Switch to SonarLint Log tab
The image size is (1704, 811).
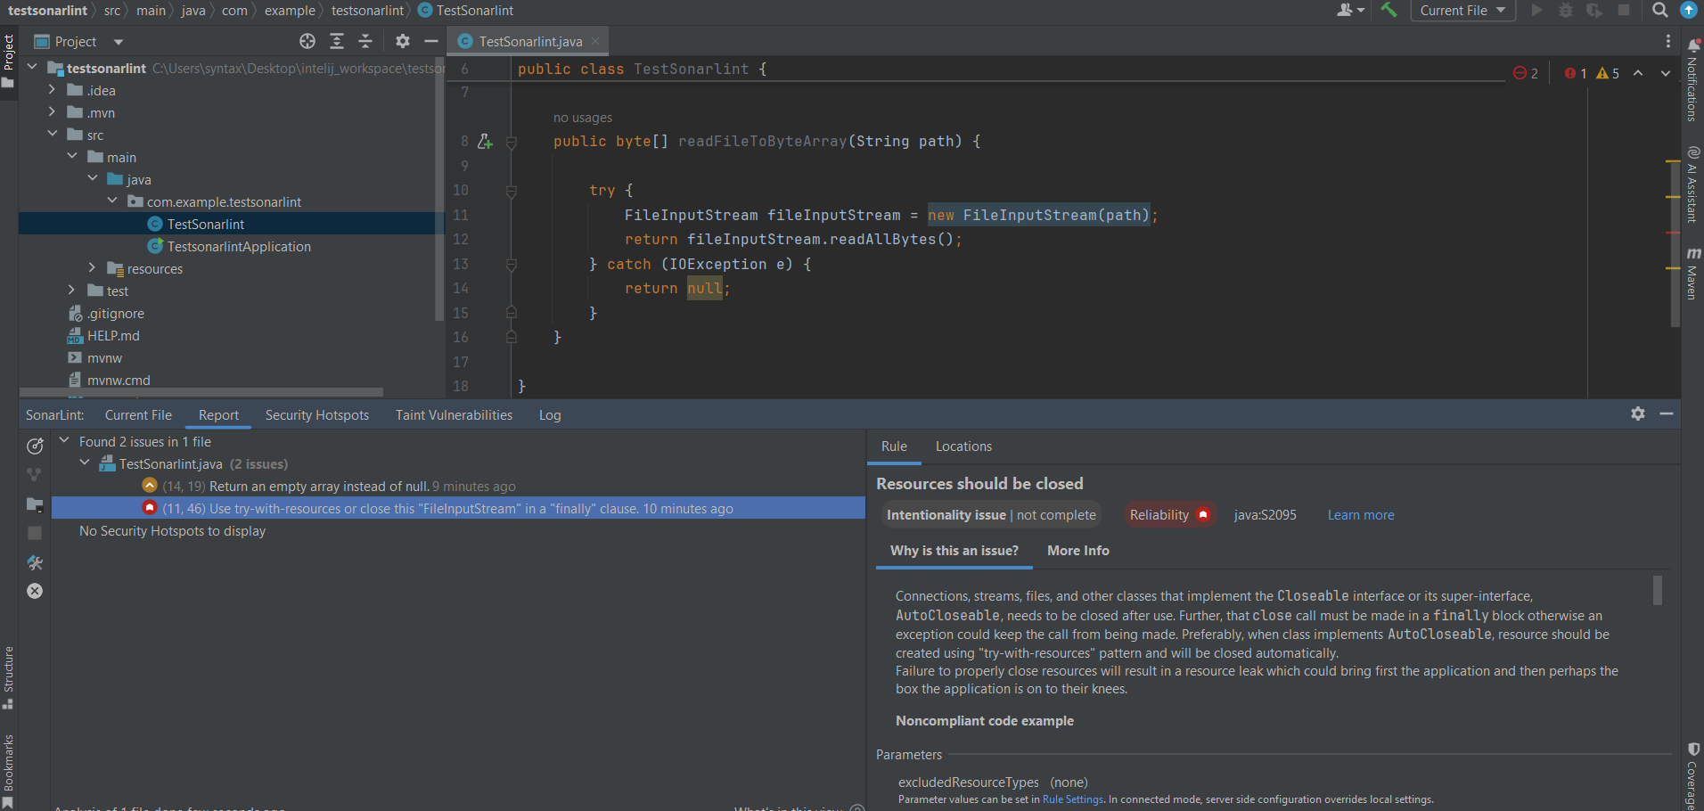(550, 415)
